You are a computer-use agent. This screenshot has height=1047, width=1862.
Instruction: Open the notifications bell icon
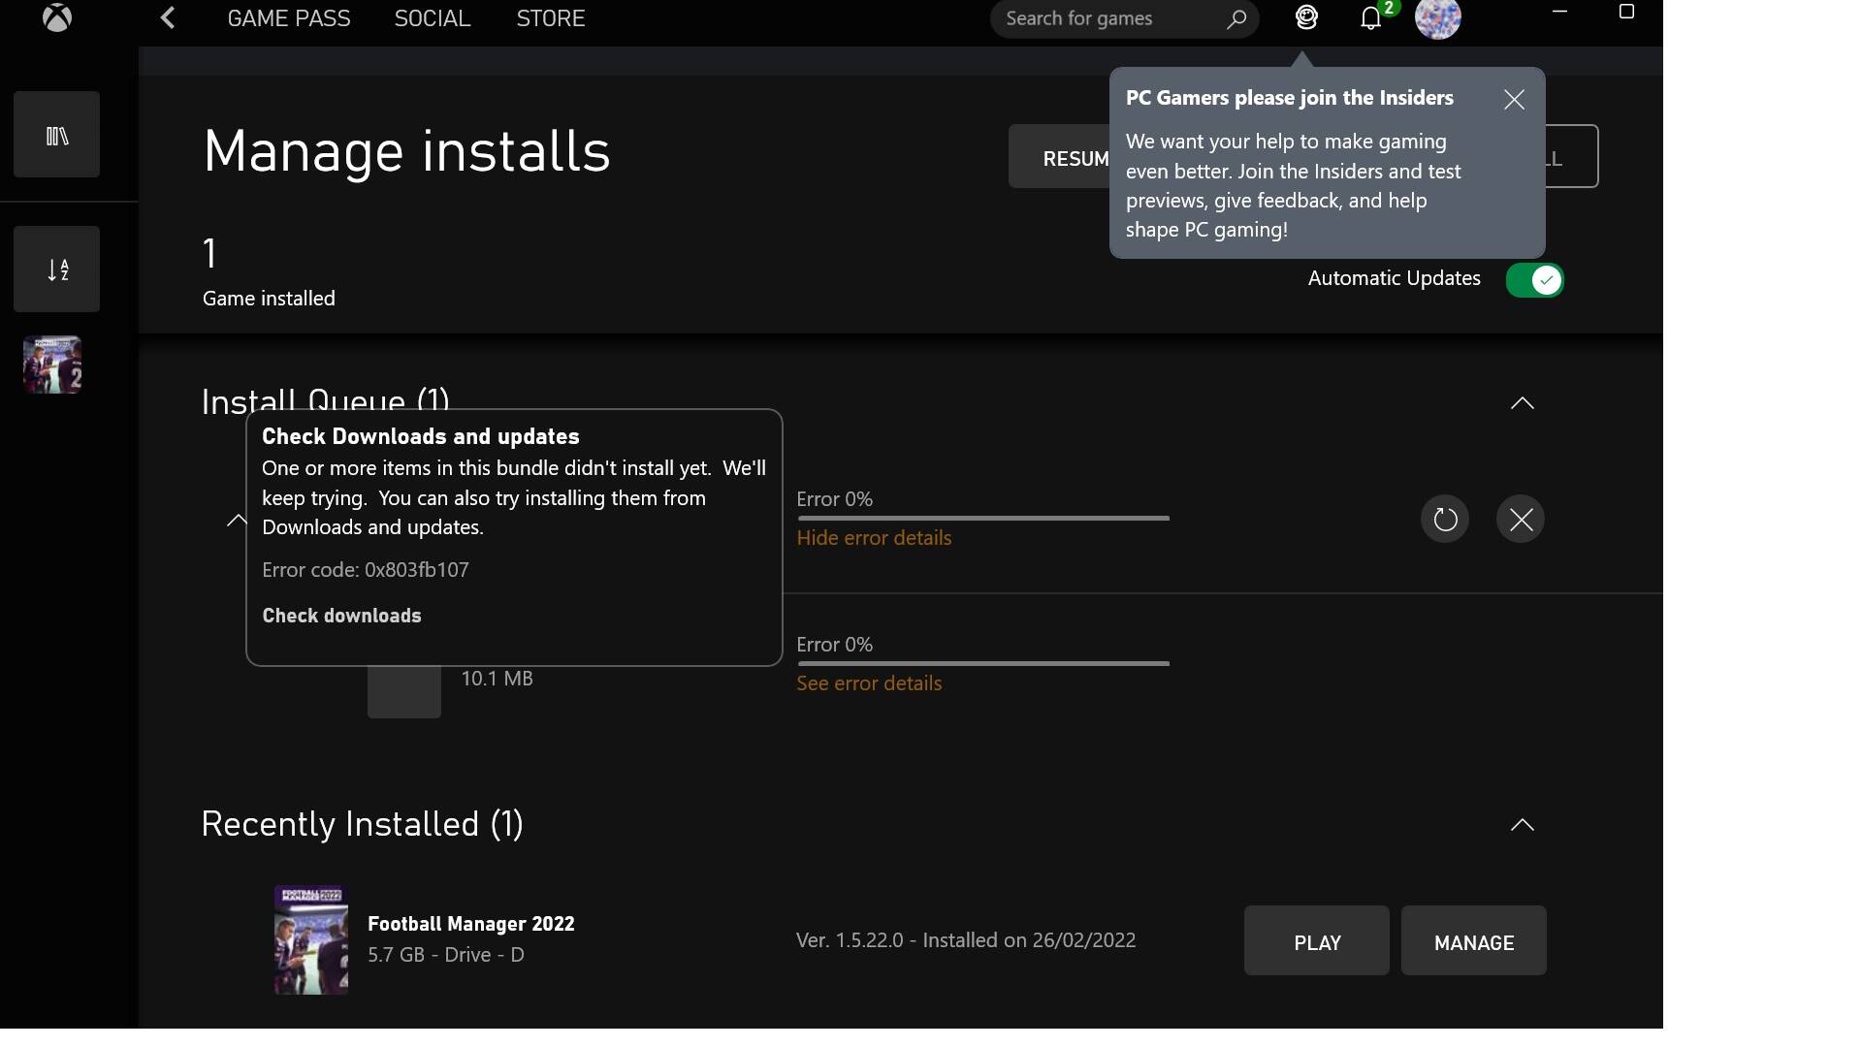point(1370,18)
